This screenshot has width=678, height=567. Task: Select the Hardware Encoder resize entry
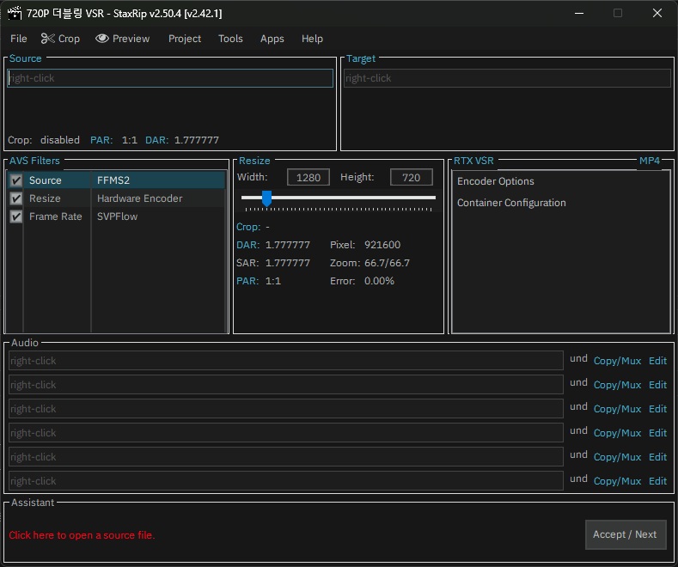pyautogui.click(x=140, y=198)
